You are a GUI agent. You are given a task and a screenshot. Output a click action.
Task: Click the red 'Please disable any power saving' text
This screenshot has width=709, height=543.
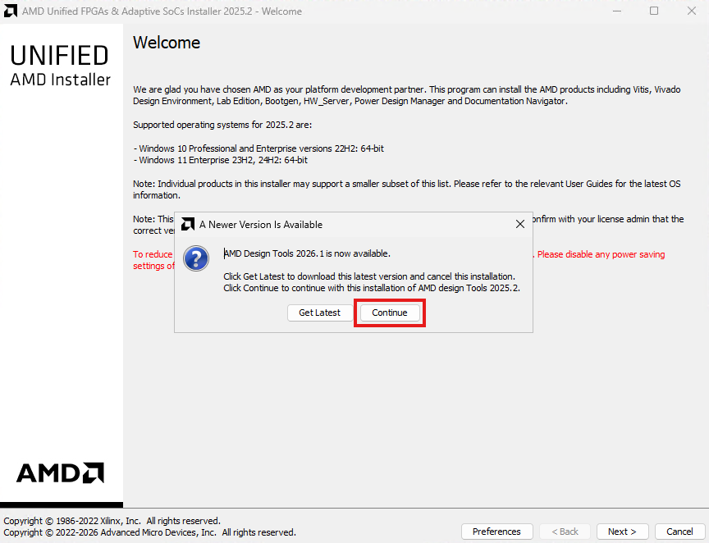[601, 254]
